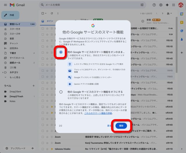The image size is (186, 153).
Task: Open 下書き folder
Action: coord(18,53)
